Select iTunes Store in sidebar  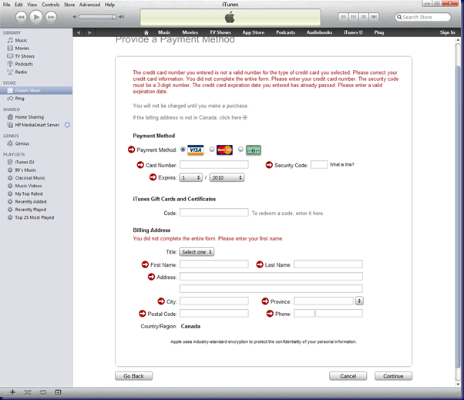coord(36,90)
